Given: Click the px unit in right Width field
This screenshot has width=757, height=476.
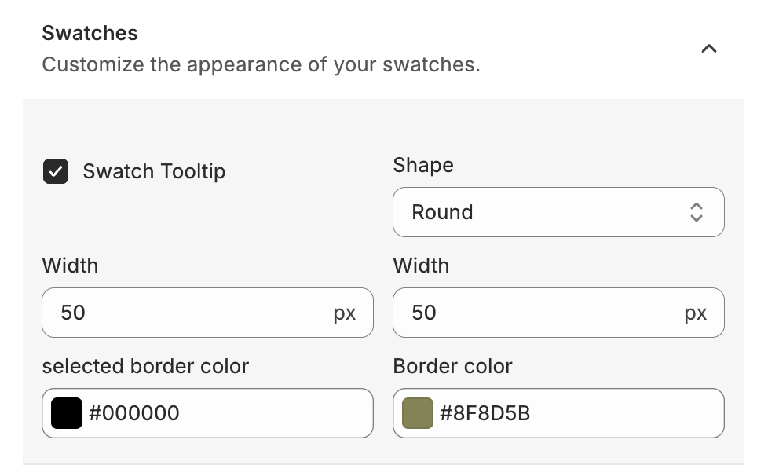Looking at the screenshot, I should (x=696, y=313).
